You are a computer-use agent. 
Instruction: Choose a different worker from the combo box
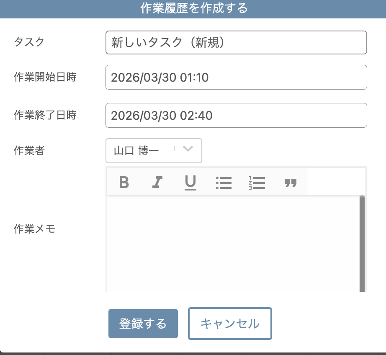point(154,151)
